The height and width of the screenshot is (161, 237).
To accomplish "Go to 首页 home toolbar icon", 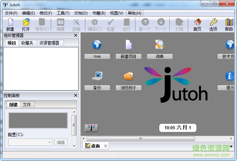I will (197, 22).
